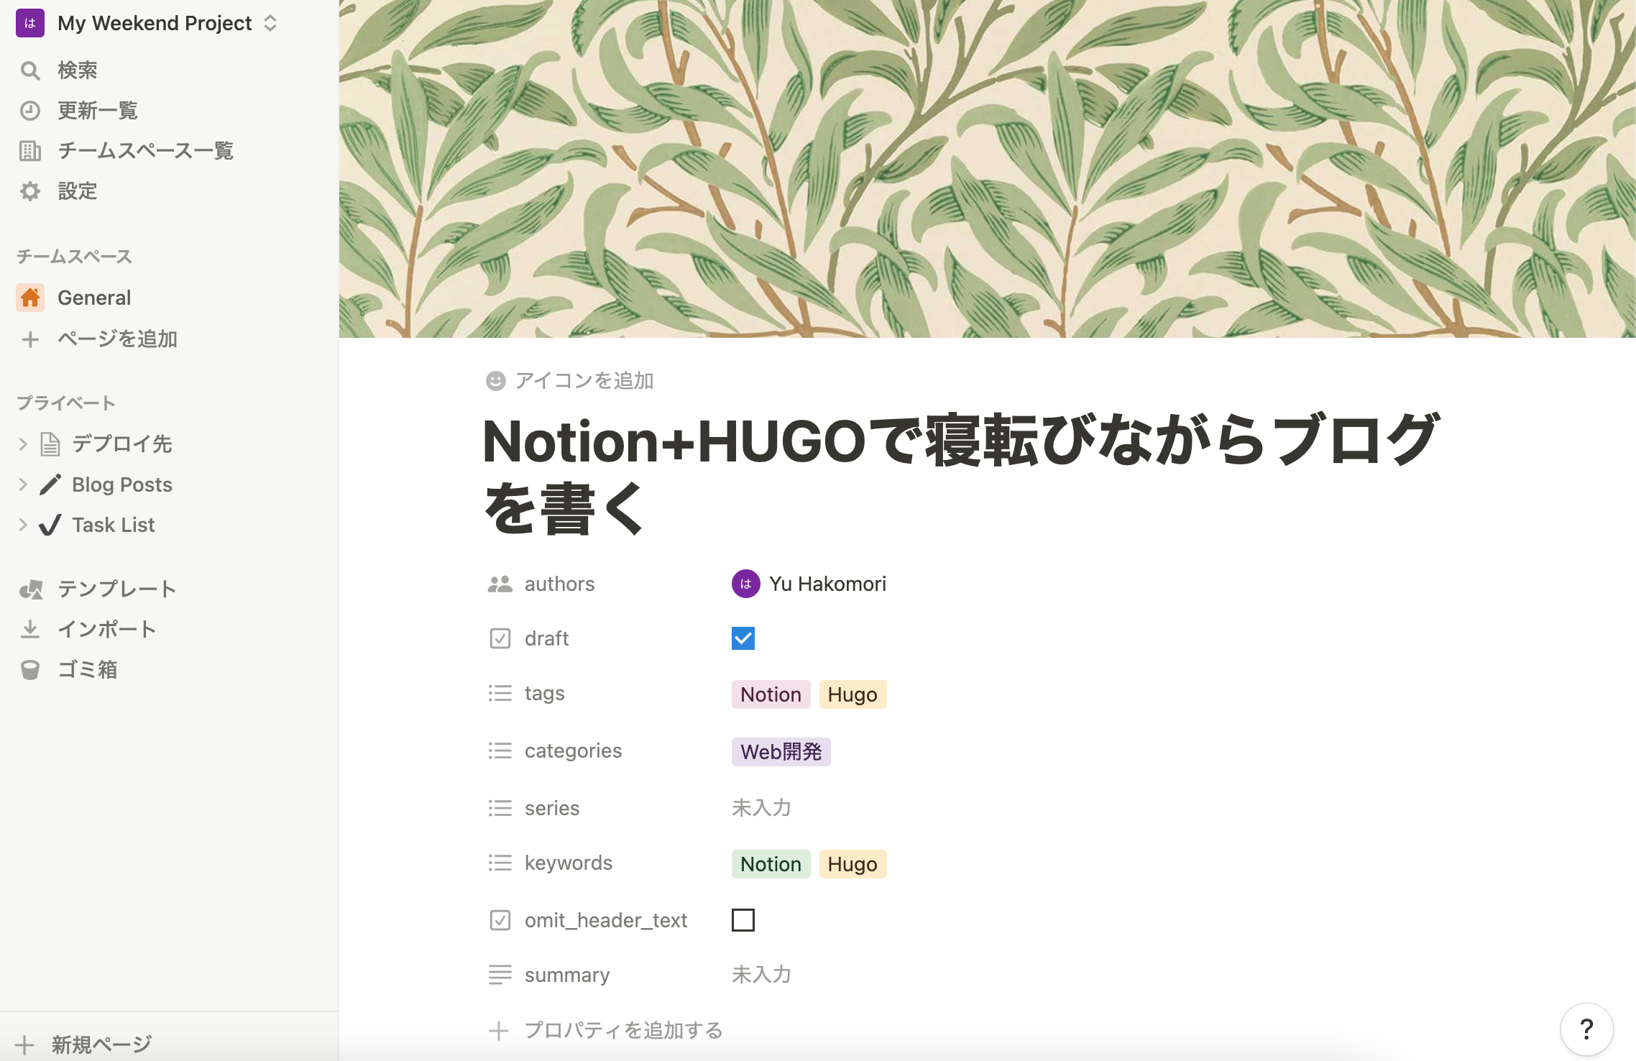Viewport: 1636px width, 1061px height.
Task: Click the page cover image
Action: [988, 169]
